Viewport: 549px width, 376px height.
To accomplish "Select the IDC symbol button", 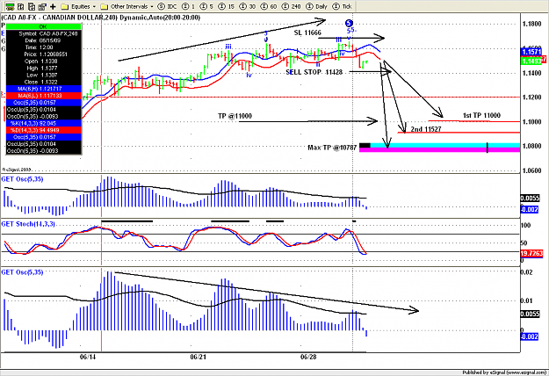I will point(168,6).
